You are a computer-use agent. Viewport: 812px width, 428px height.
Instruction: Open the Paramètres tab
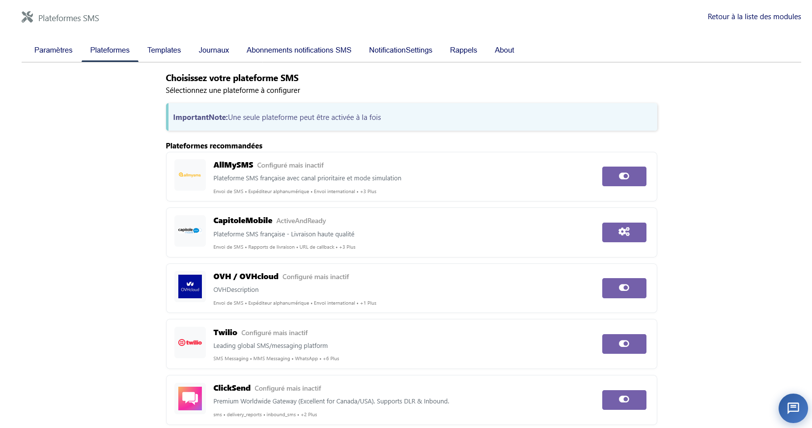click(x=54, y=50)
